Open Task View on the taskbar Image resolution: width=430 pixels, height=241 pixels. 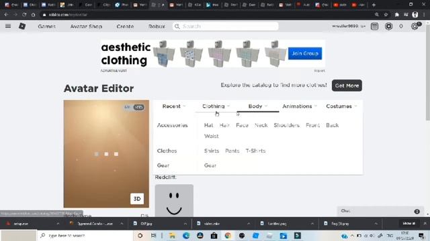coord(154,236)
